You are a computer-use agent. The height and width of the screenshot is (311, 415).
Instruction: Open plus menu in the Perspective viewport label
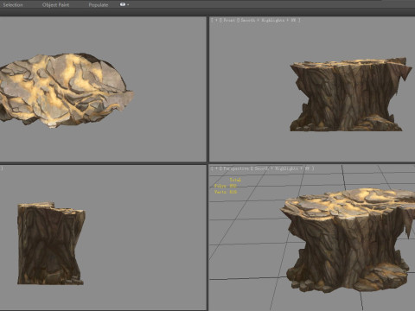click(216, 168)
